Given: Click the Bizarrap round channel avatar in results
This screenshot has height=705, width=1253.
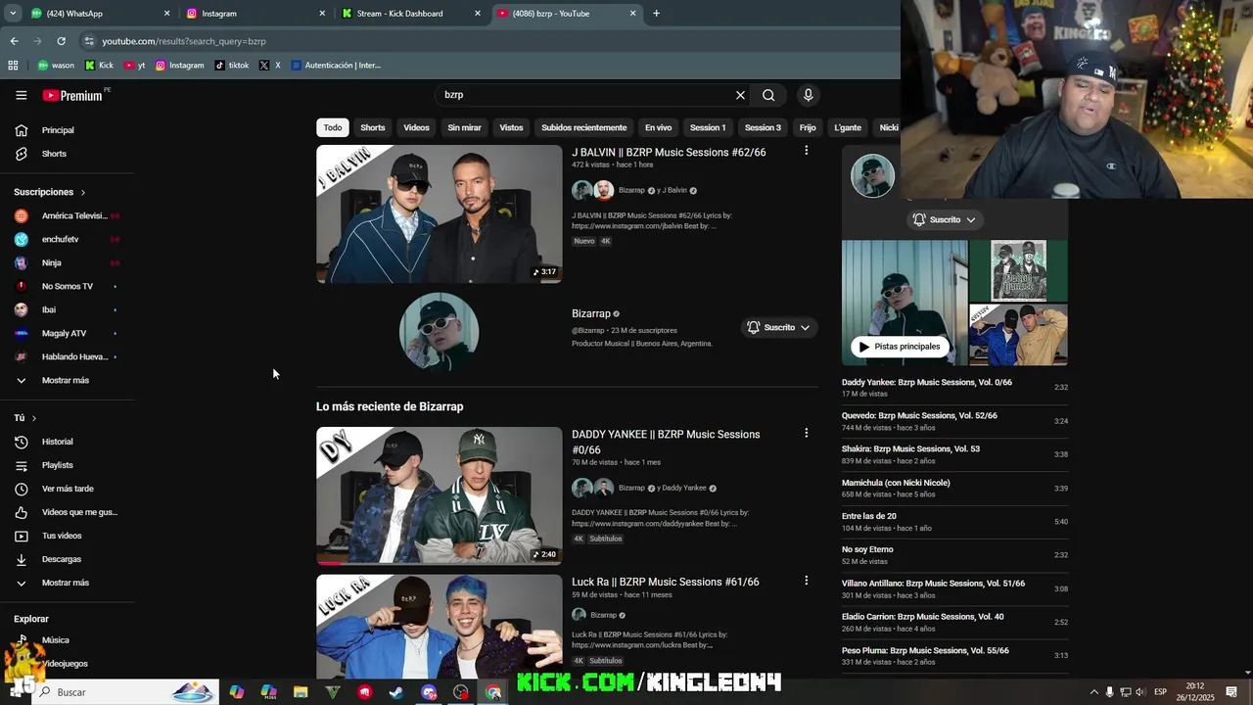Looking at the screenshot, I should [x=440, y=332].
